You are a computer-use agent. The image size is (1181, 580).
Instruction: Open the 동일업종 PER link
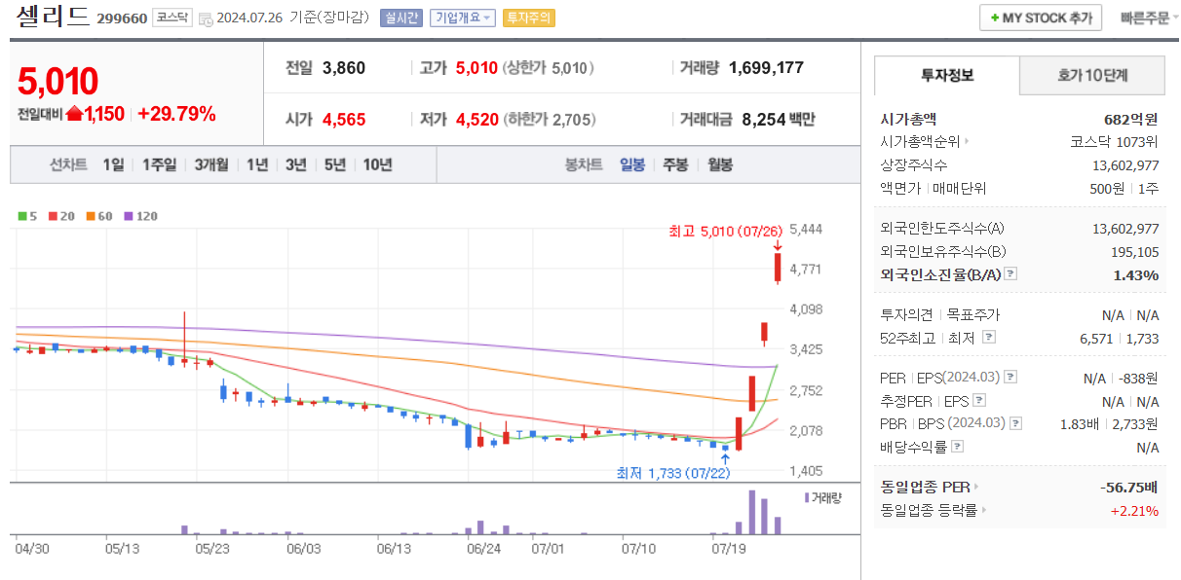(931, 487)
